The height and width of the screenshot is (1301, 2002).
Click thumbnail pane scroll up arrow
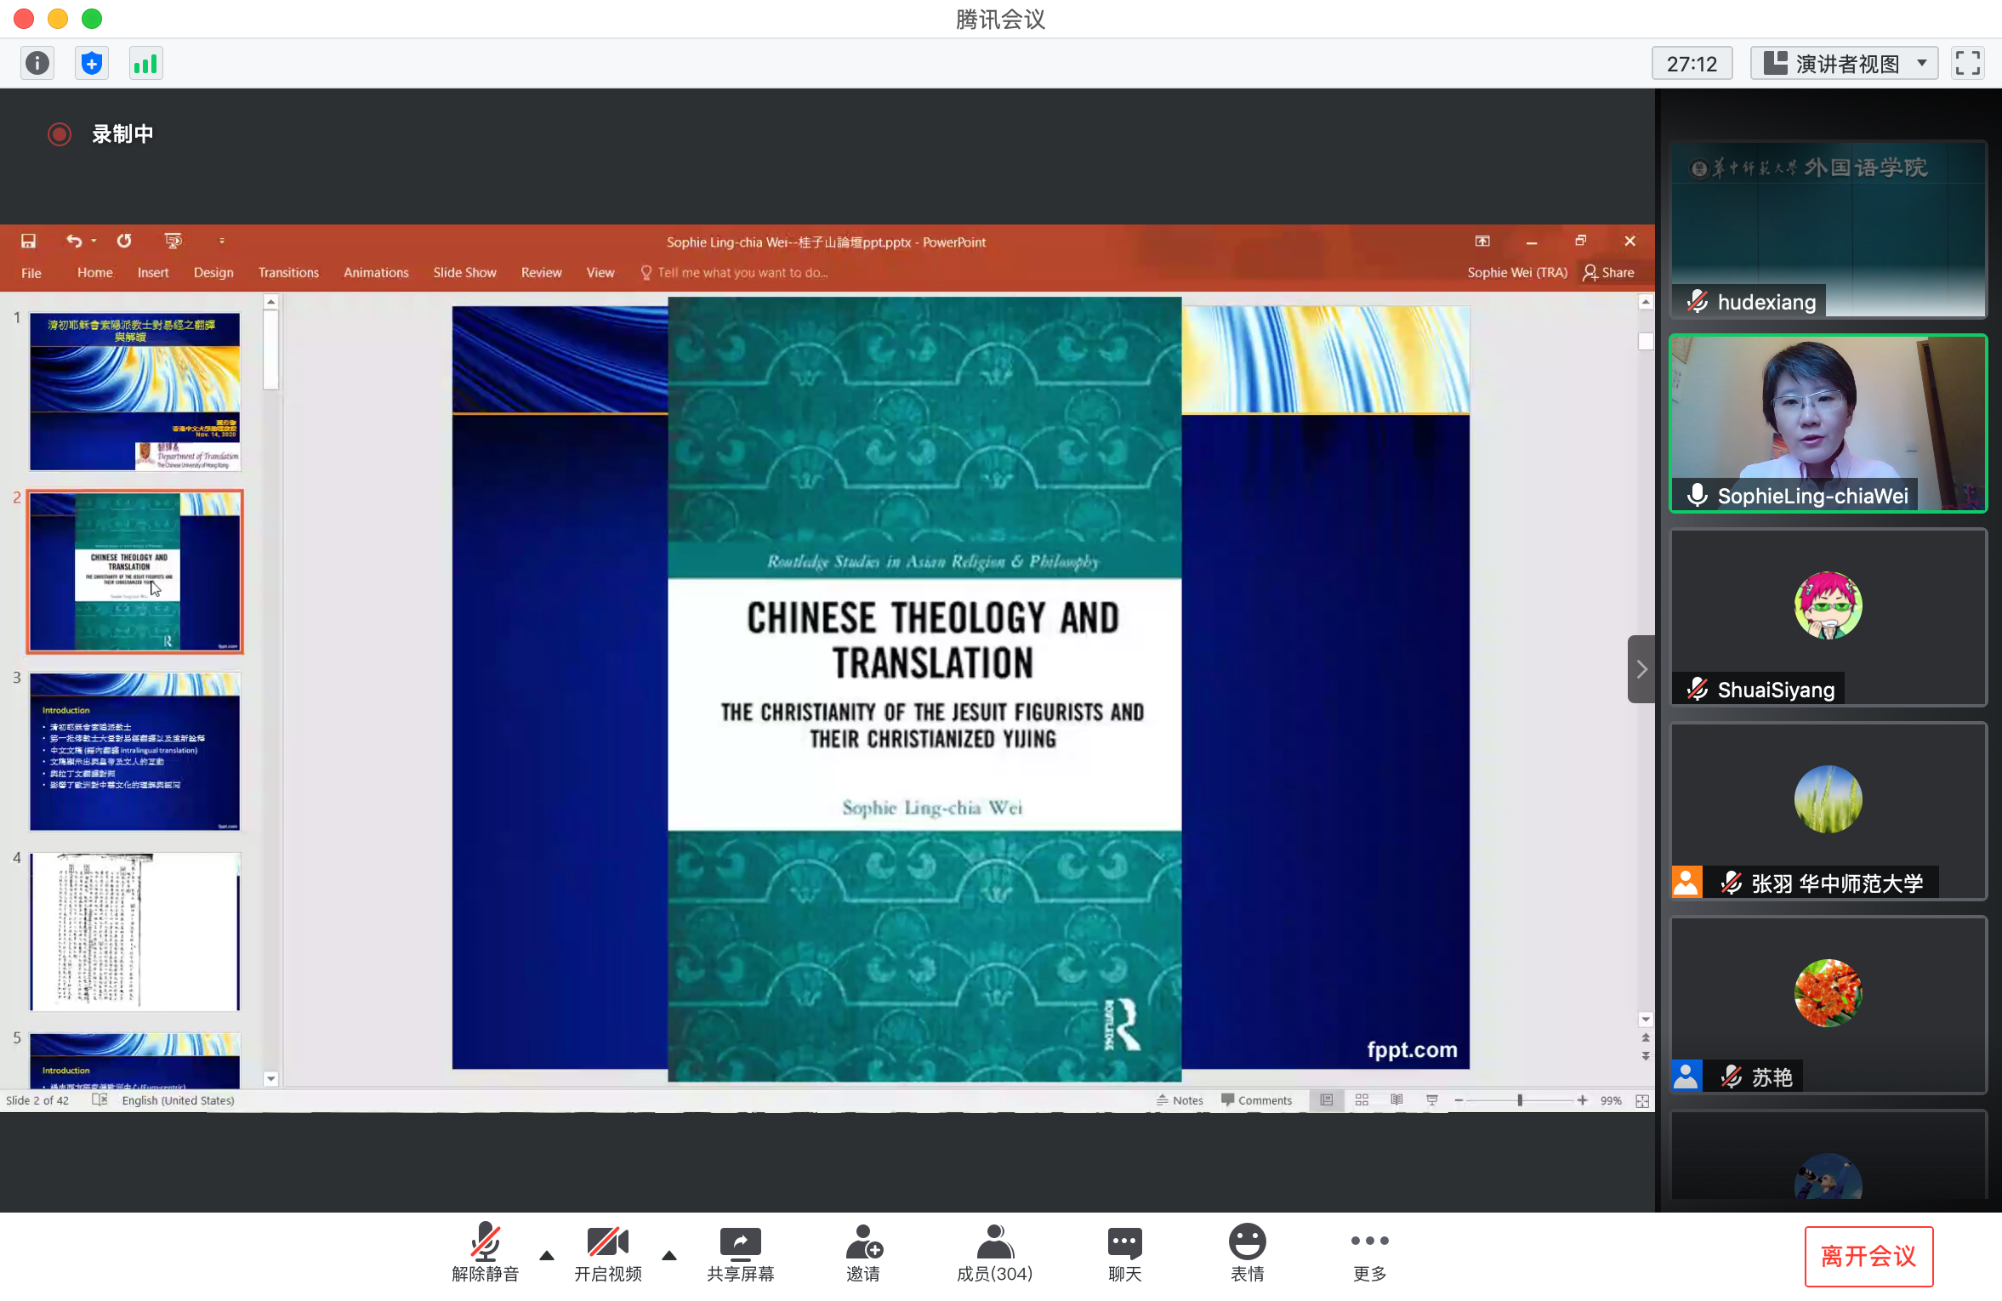click(x=271, y=301)
